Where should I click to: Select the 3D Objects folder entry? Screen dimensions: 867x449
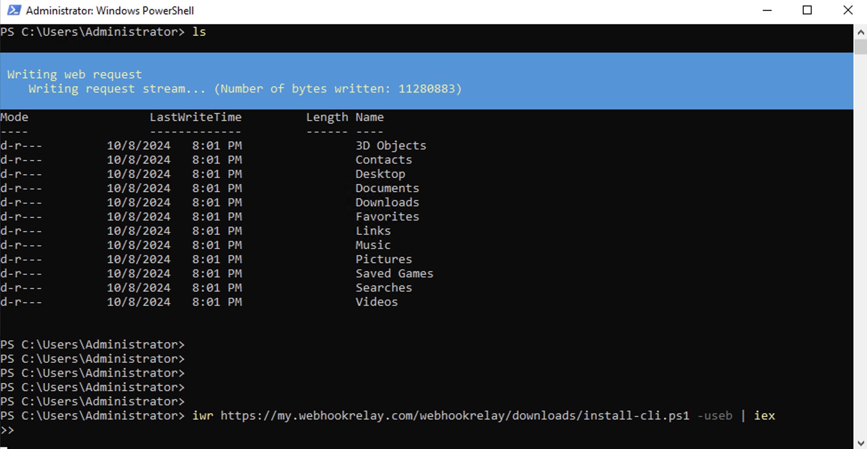(390, 145)
